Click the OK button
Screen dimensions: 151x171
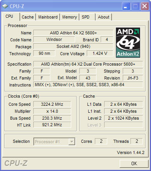click(134, 164)
